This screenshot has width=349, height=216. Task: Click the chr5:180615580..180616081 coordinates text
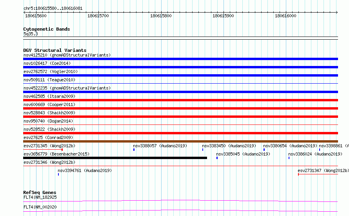point(53,9)
